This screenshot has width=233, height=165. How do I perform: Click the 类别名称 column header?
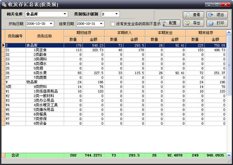pyautogui.click(x=45, y=36)
